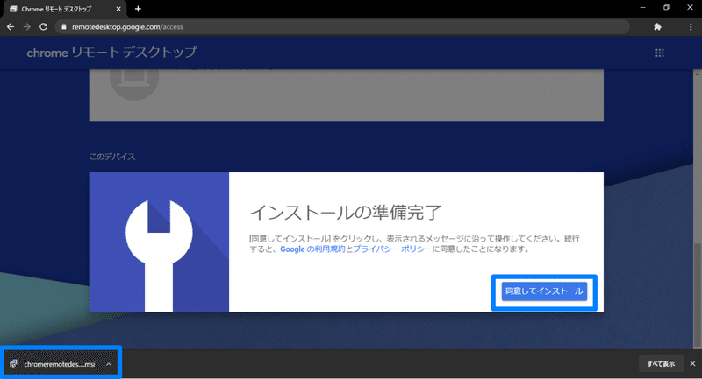Open a new browser tab

[x=138, y=9]
